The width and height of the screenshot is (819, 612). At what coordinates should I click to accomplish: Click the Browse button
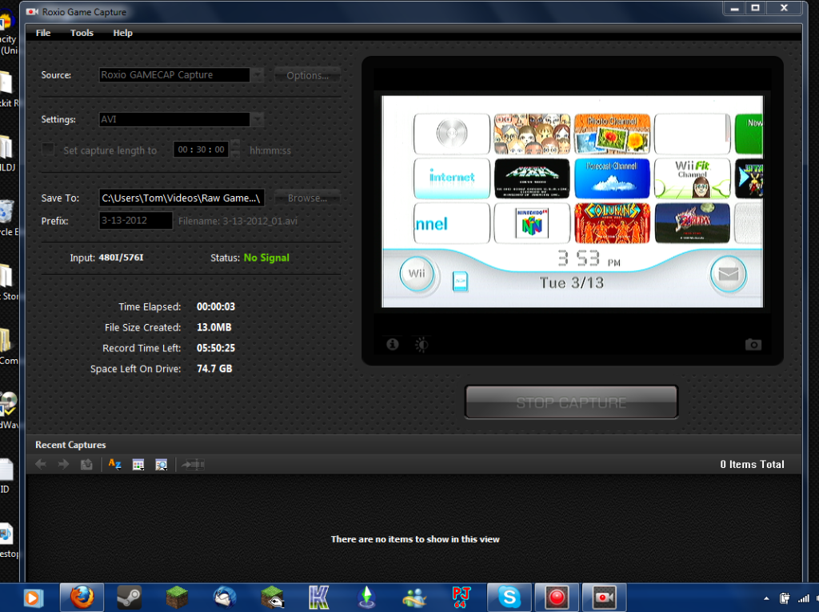pos(308,198)
